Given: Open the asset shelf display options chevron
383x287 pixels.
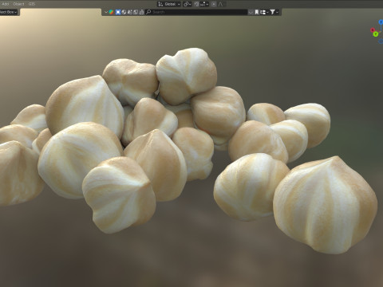Looking at the screenshot, I should click(106, 12).
